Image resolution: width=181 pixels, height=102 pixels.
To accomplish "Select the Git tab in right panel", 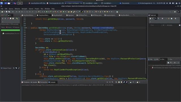I will pyautogui.click(x=156, y=59).
